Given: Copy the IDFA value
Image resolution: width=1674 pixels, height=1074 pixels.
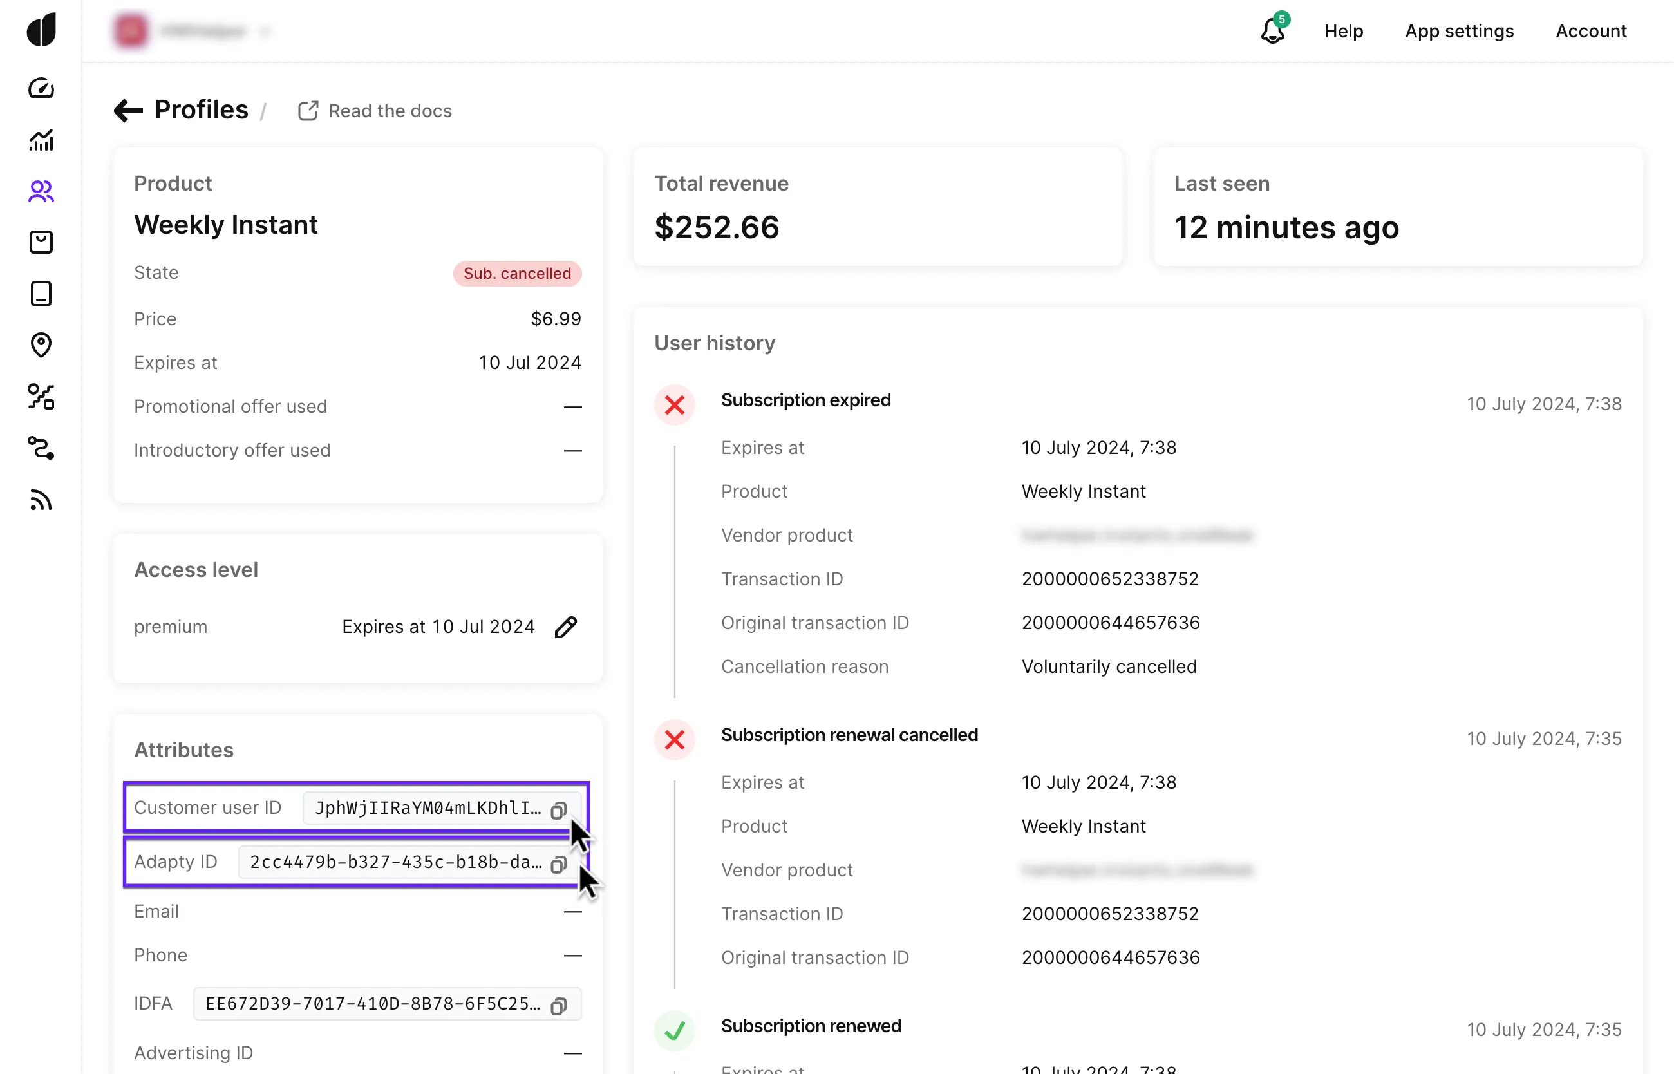Looking at the screenshot, I should click(x=558, y=1006).
